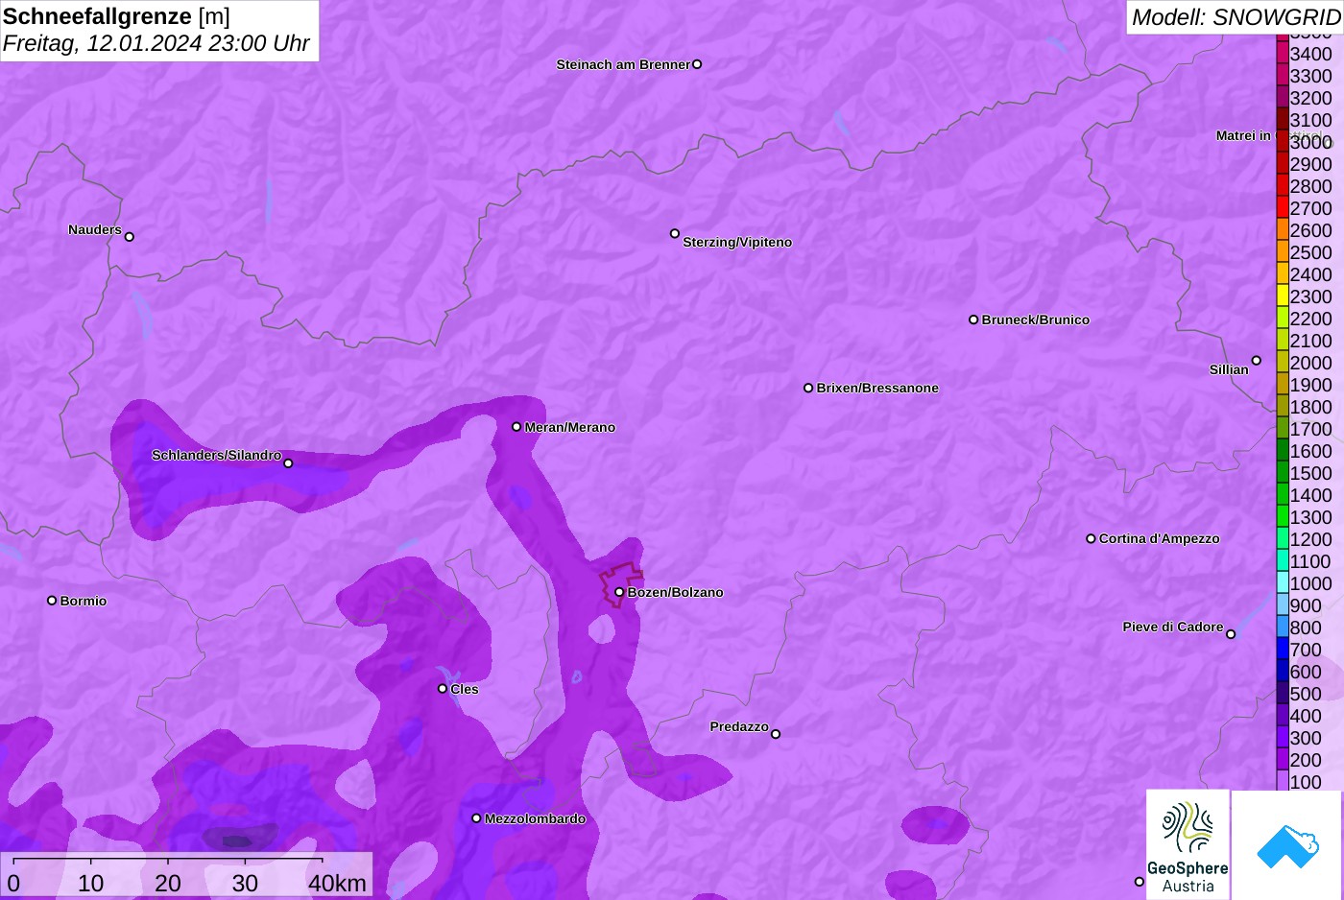Click the Pieve di Cadore label

click(x=1173, y=627)
